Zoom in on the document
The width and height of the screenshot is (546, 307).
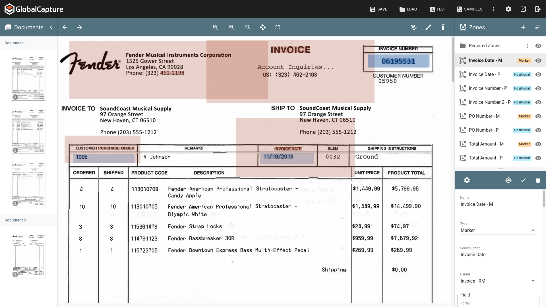(x=216, y=27)
